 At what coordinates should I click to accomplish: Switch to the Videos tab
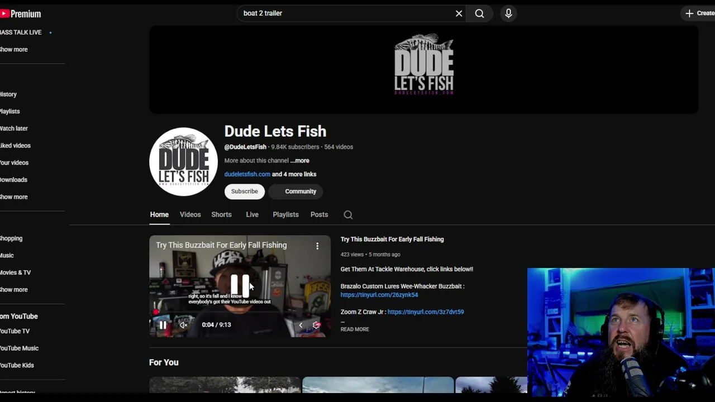(x=190, y=215)
